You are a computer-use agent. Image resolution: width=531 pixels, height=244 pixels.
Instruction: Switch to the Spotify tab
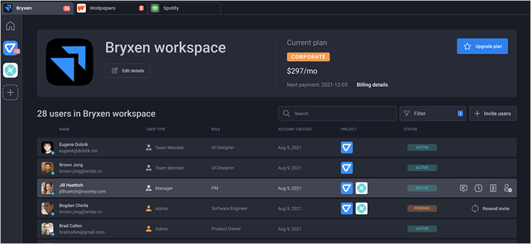(185, 8)
